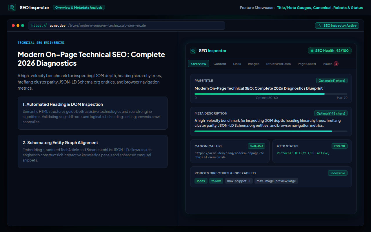
Task: Click the Optimal (148 chars) badge
Action: pyautogui.click(x=331, y=113)
